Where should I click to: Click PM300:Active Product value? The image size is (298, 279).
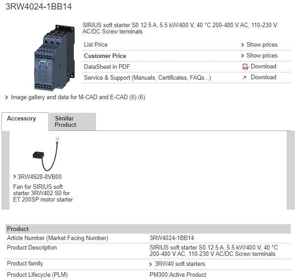coord(178,274)
